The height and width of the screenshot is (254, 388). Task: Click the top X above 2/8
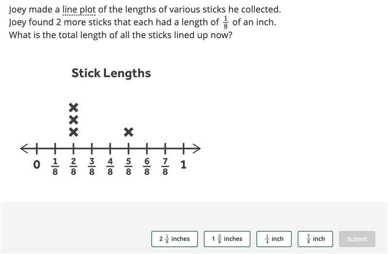74,108
